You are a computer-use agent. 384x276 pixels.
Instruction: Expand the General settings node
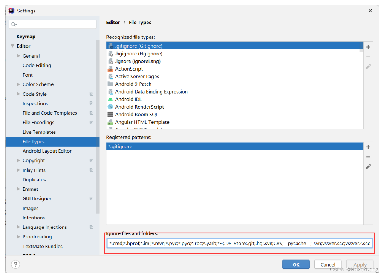pyautogui.click(x=18, y=56)
